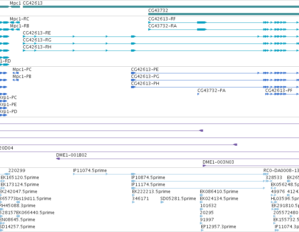Select clone DME1-003N03
This screenshot has height=232, width=299.
(218, 162)
